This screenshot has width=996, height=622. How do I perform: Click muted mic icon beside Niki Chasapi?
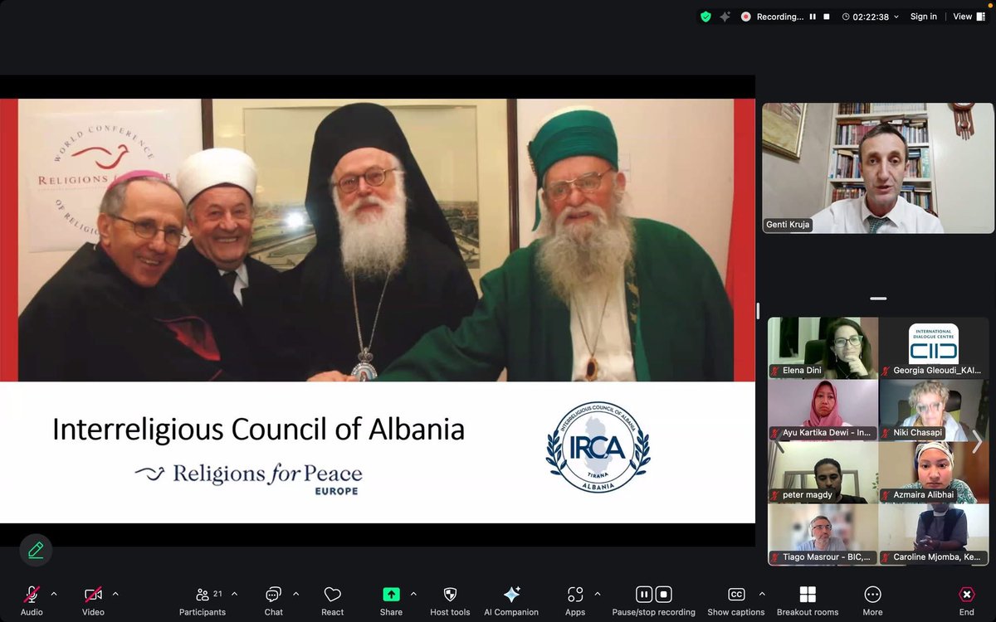pyautogui.click(x=886, y=433)
